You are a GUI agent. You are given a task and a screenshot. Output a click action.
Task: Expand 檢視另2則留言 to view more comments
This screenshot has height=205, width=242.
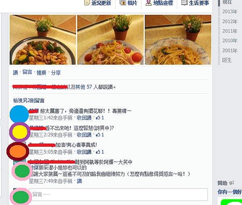(x=29, y=101)
